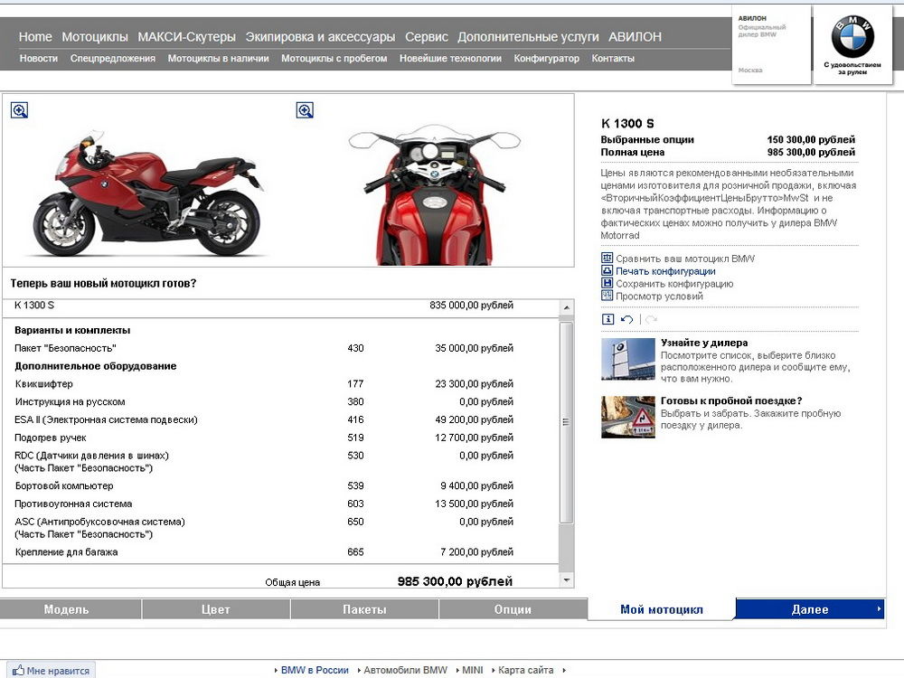Switch to the Цвет tab
The height and width of the screenshot is (678, 904).
pos(216,609)
